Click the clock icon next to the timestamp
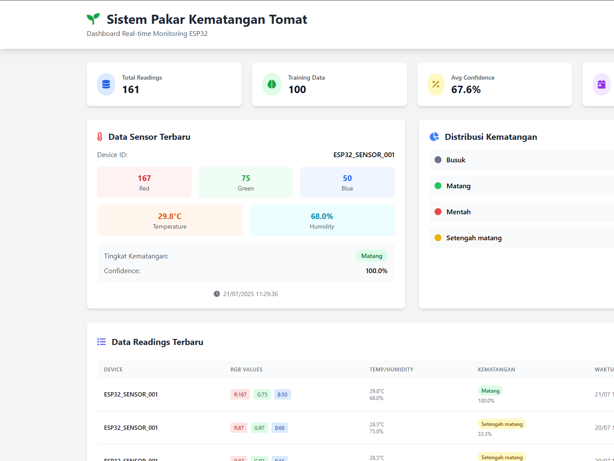Viewport: 614px width, 461px height. coord(217,294)
